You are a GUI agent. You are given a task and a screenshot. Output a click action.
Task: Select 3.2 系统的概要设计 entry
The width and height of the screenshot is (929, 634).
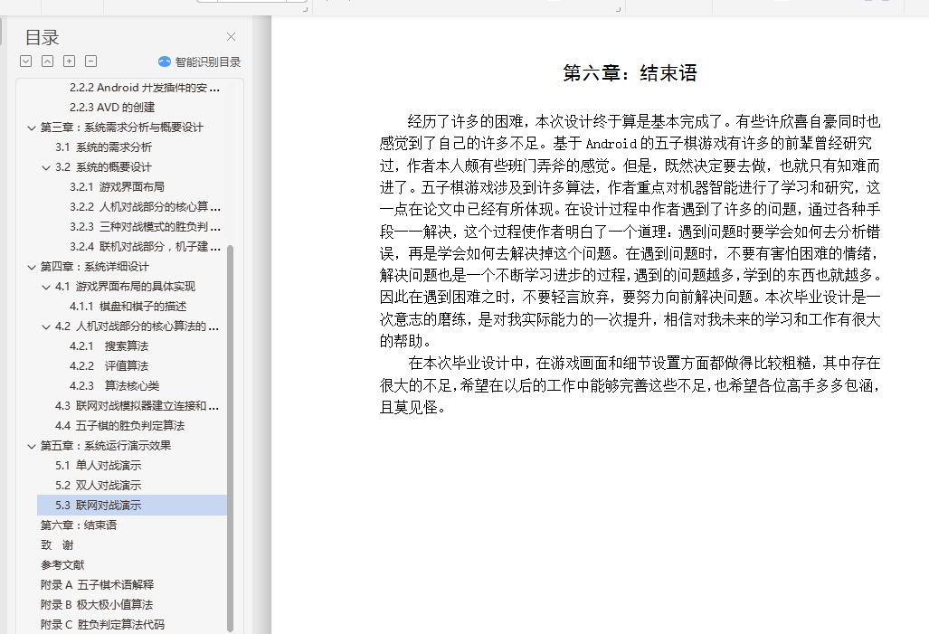coord(104,167)
